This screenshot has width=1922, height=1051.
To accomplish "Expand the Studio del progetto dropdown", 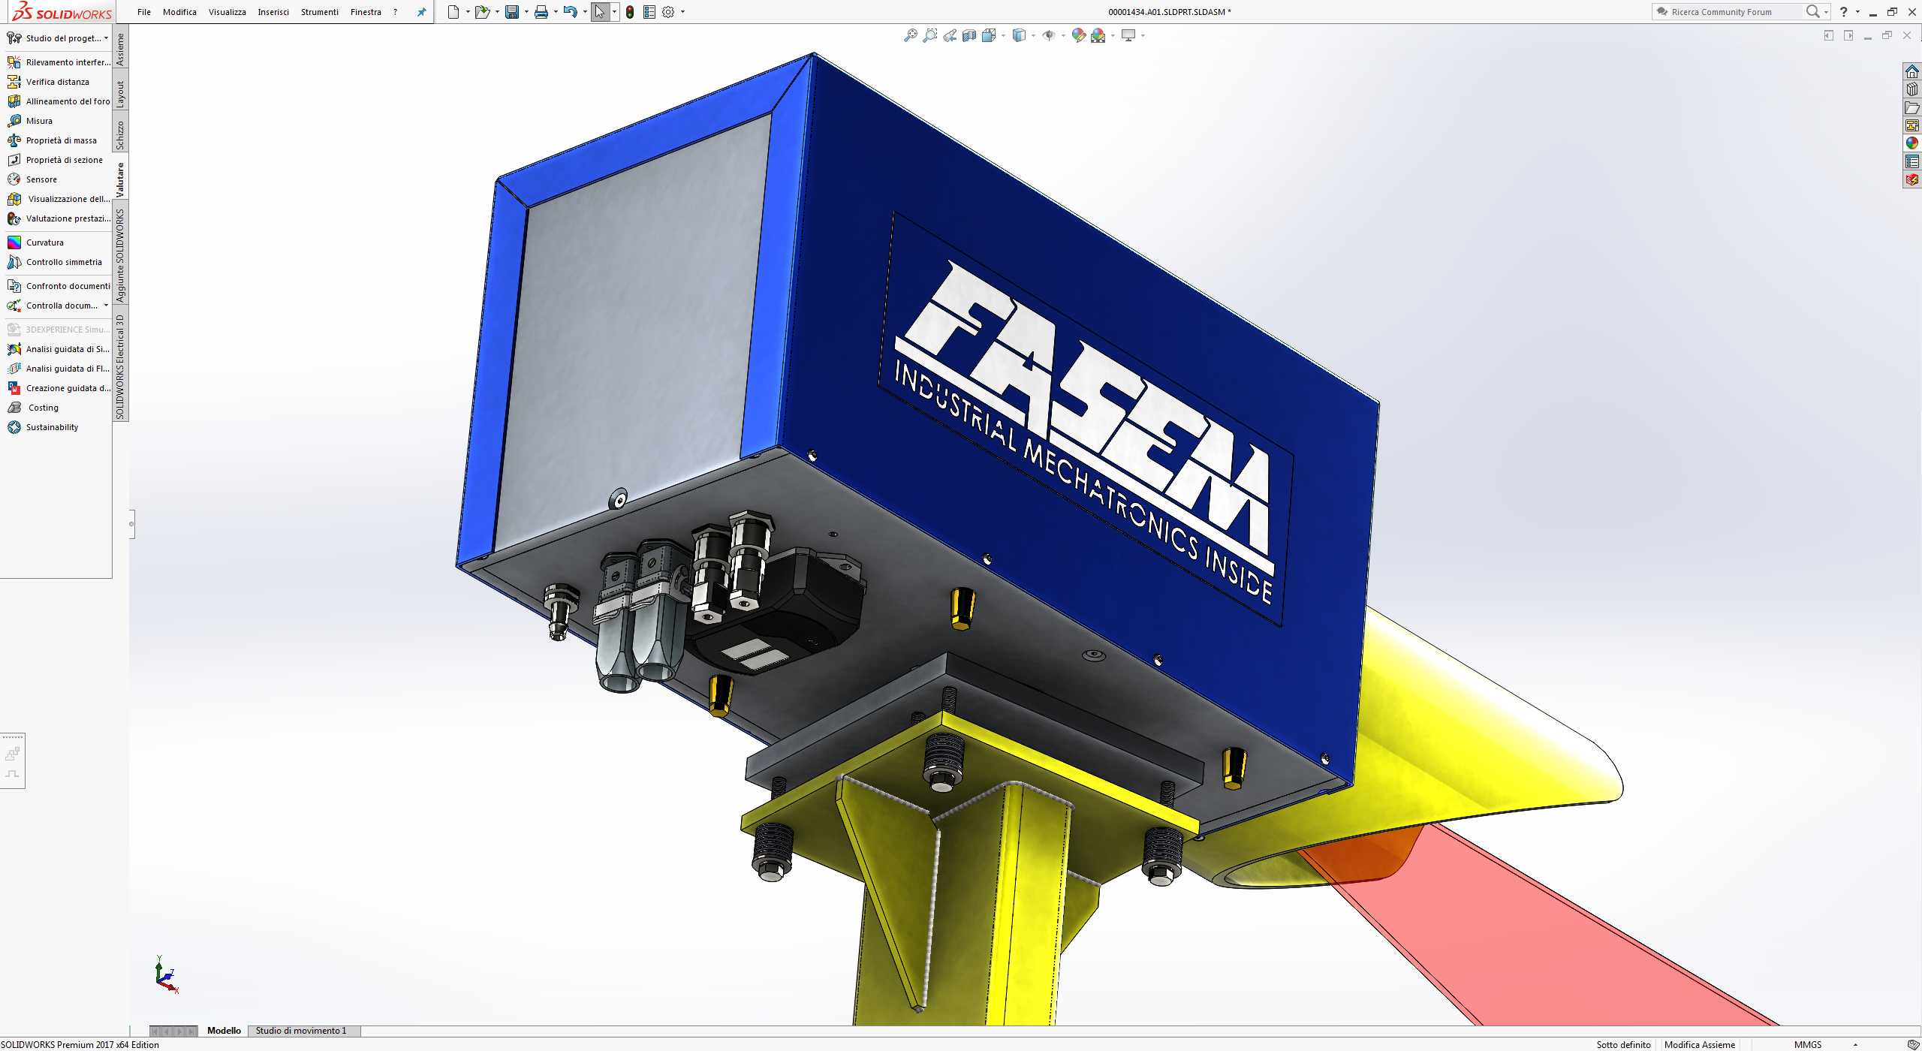I will [x=106, y=38].
